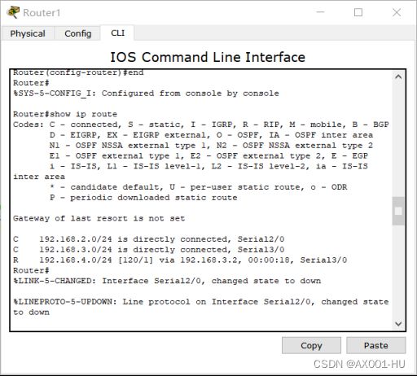Click the 192.168.2.0/24 Serial2/0 route line

click(x=148, y=239)
